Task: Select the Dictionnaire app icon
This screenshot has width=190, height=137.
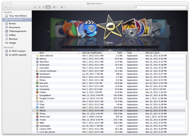Action: click(37, 77)
